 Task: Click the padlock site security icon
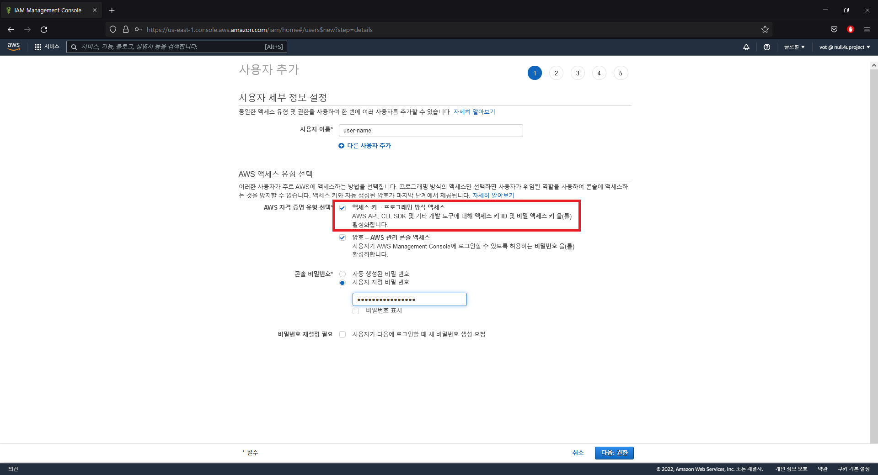tap(126, 30)
